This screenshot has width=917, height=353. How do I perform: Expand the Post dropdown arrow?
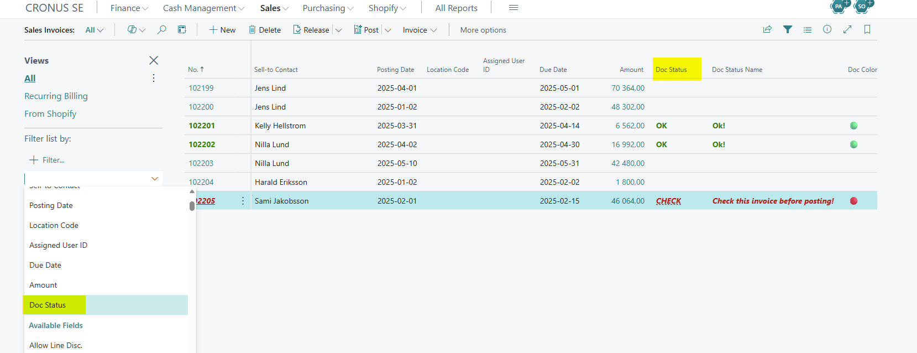coord(388,30)
